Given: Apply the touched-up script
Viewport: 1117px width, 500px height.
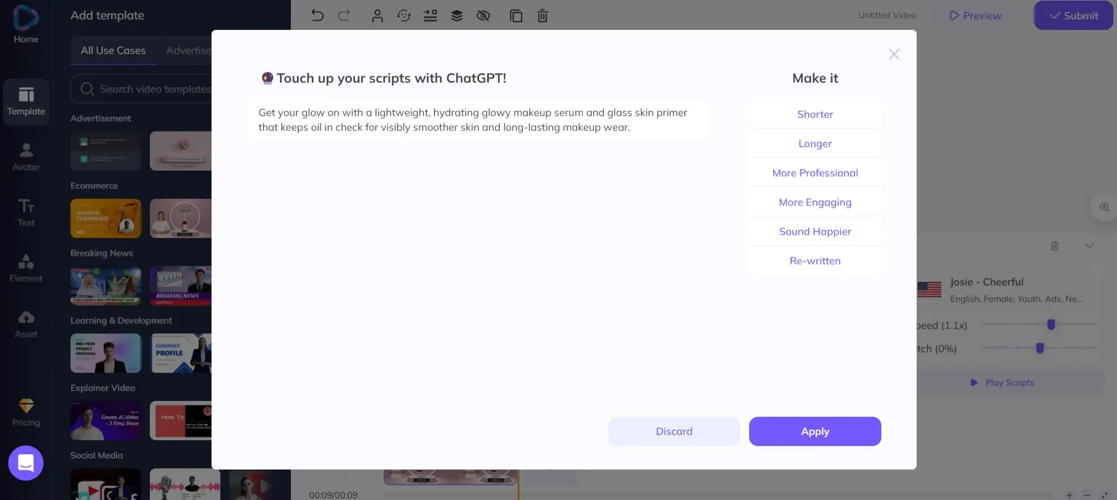Looking at the screenshot, I should pyautogui.click(x=815, y=431).
